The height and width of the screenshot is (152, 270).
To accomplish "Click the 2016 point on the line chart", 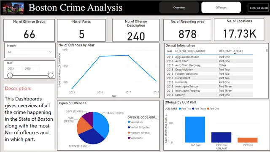I will 100,56.
